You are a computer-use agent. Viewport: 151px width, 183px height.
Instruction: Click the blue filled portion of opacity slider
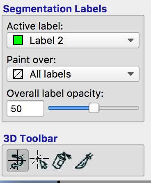point(69,108)
